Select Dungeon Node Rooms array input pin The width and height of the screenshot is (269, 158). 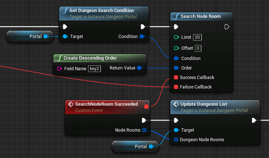[x=176, y=139]
